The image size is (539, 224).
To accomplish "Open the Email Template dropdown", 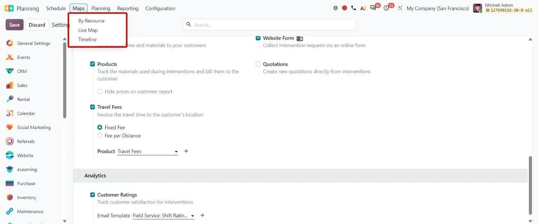I will point(164,216).
